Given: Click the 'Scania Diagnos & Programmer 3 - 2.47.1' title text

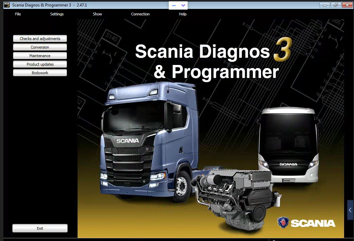Looking at the screenshot, I should pyautogui.click(x=50, y=5).
